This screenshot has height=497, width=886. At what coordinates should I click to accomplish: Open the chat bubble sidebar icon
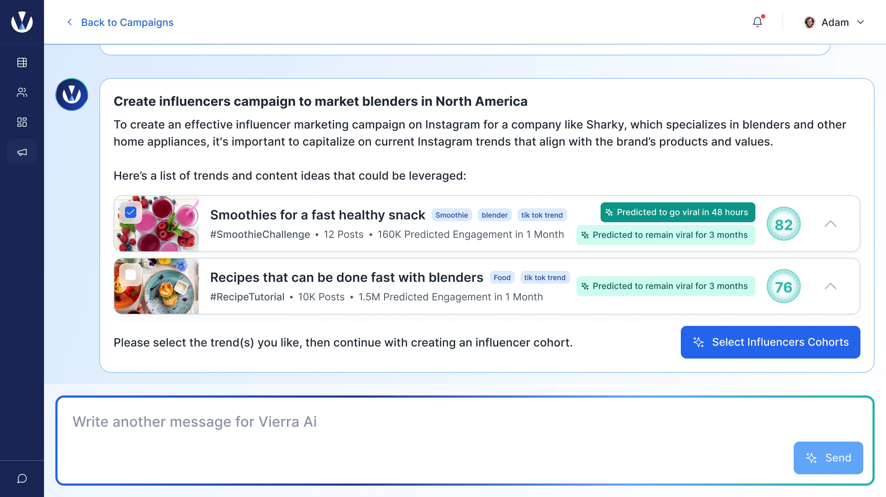(x=22, y=479)
